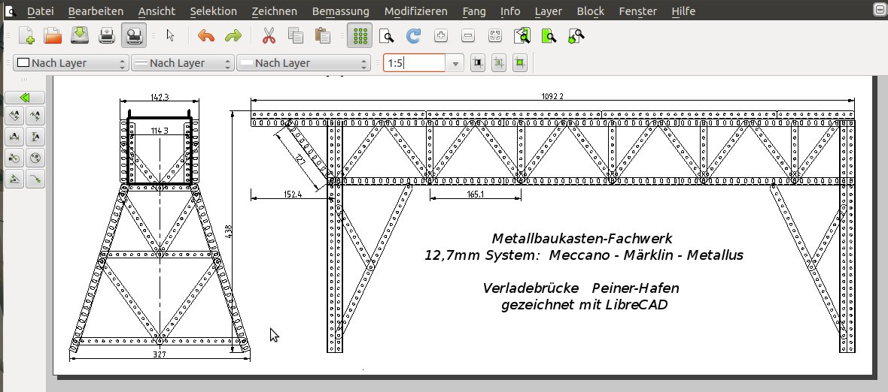This screenshot has width=888, height=392.
Task: Click the 'Metallbaukasten-Fachwerk' title text
Action: point(582,238)
